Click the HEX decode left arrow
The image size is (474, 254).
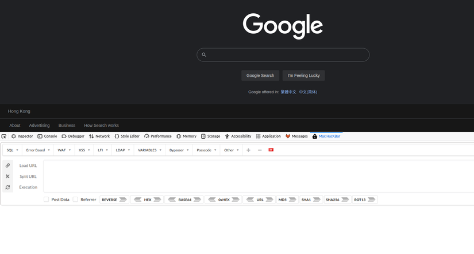137,200
